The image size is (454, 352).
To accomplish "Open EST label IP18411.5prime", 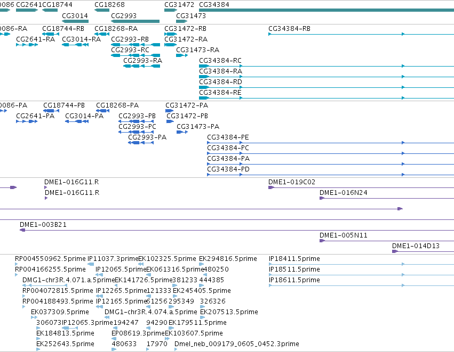I will coord(294,259).
